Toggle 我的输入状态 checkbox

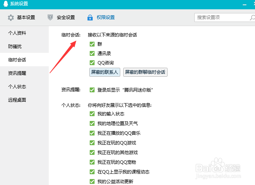point(92,114)
